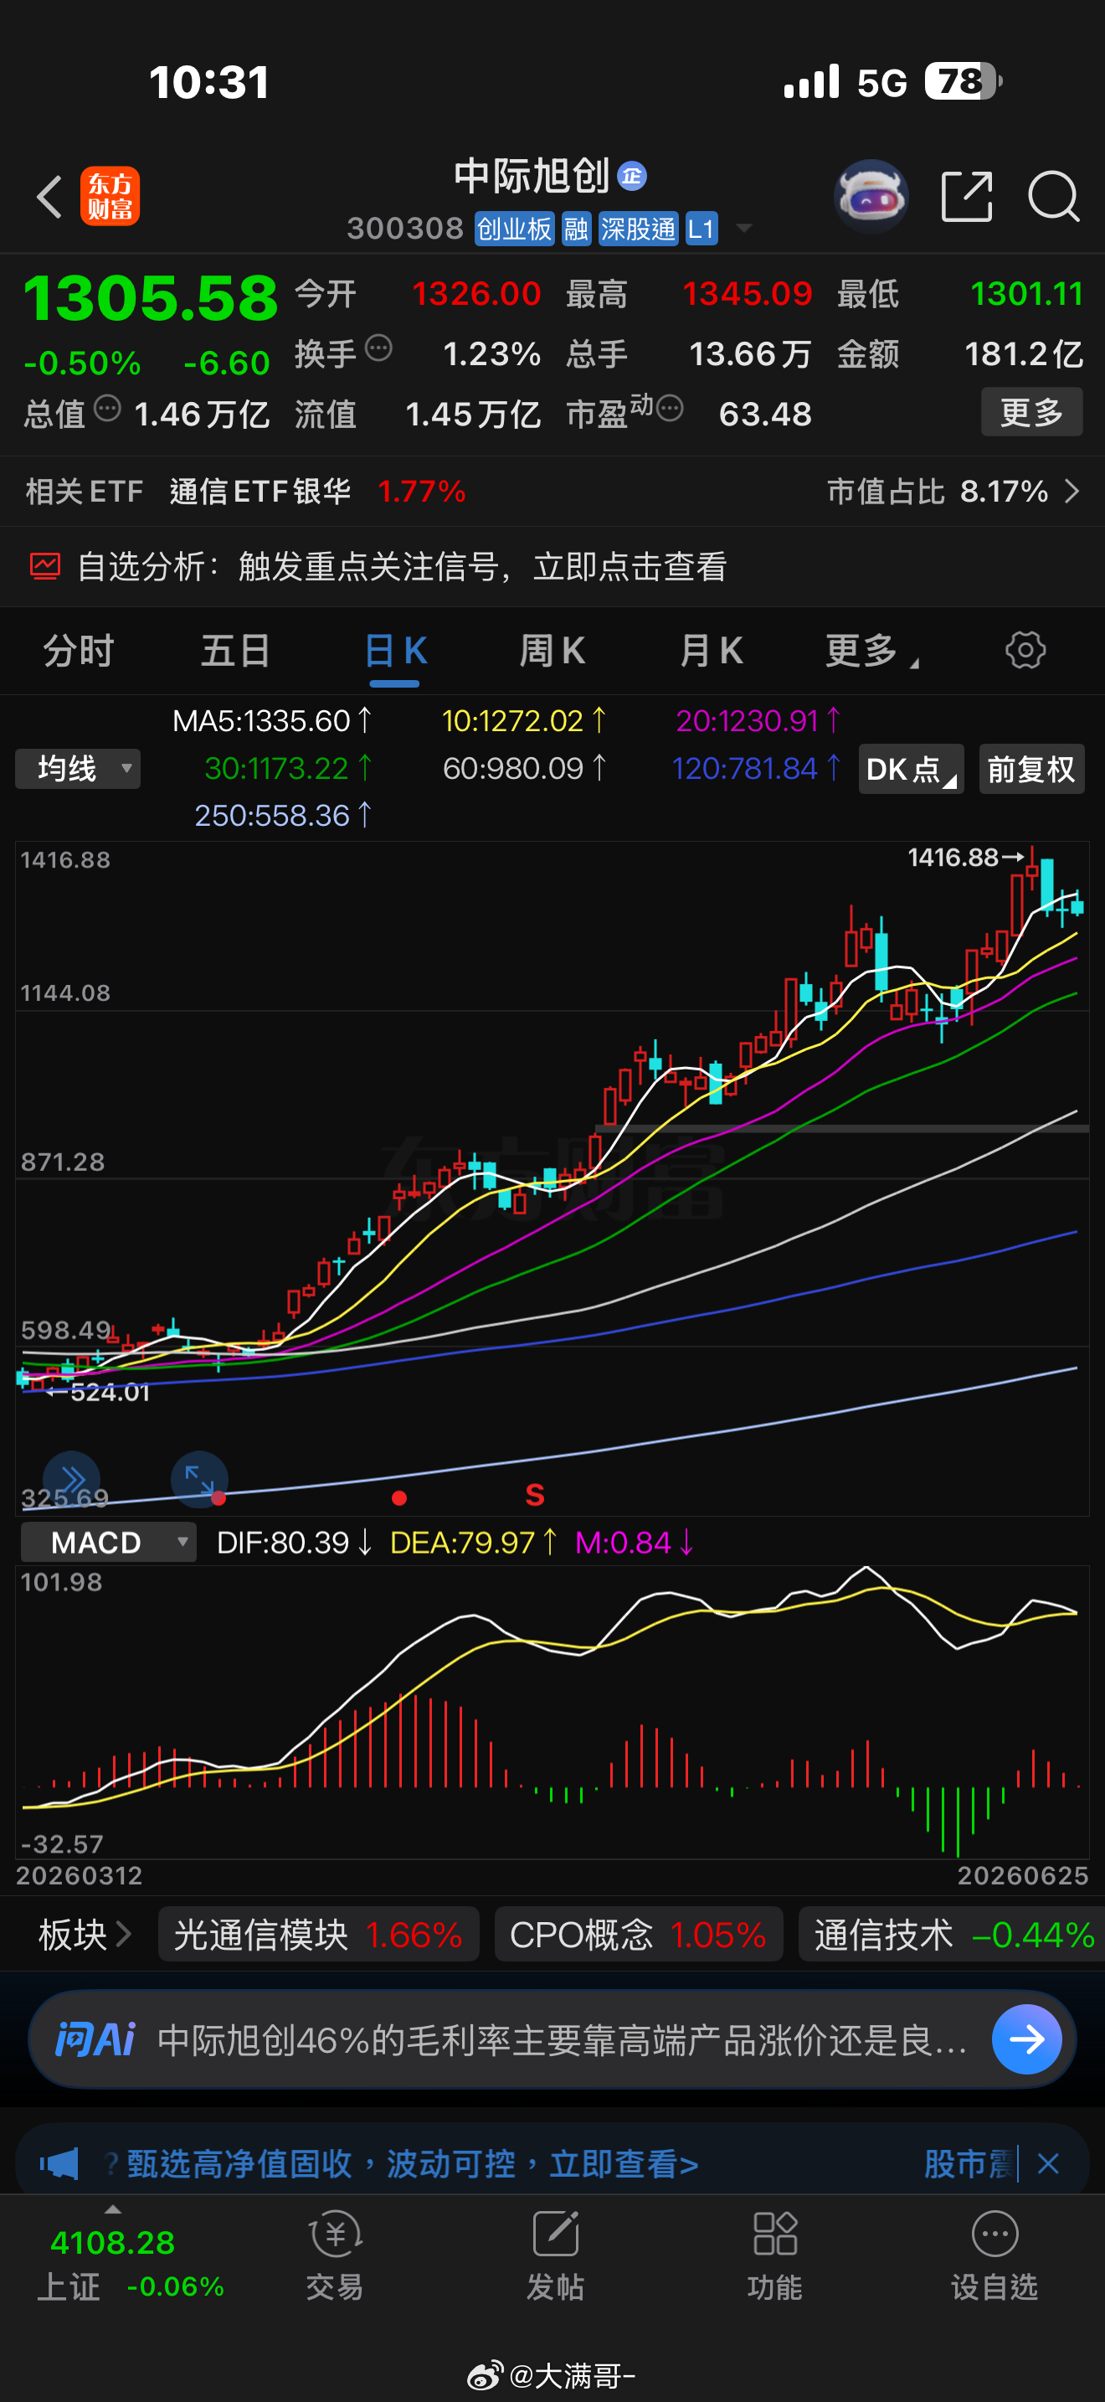This screenshot has width=1105, height=2402.
Task: Open MACD indicator dropdown
Action: click(x=108, y=1542)
